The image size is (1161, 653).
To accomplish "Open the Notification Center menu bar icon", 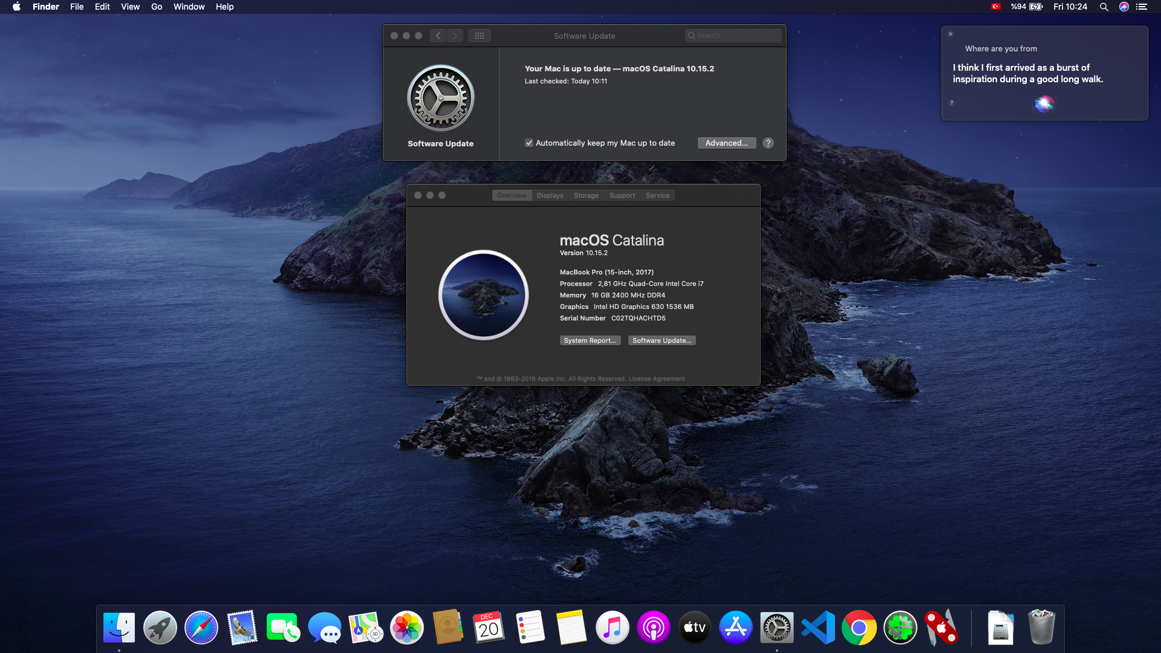I will coord(1142,7).
